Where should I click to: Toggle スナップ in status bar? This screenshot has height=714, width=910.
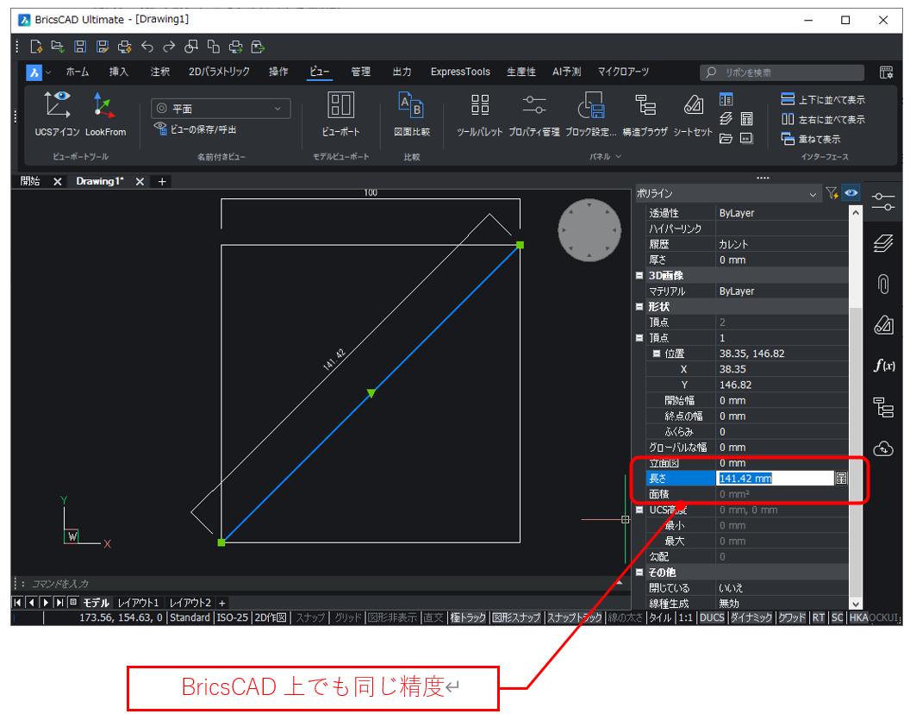tap(310, 617)
